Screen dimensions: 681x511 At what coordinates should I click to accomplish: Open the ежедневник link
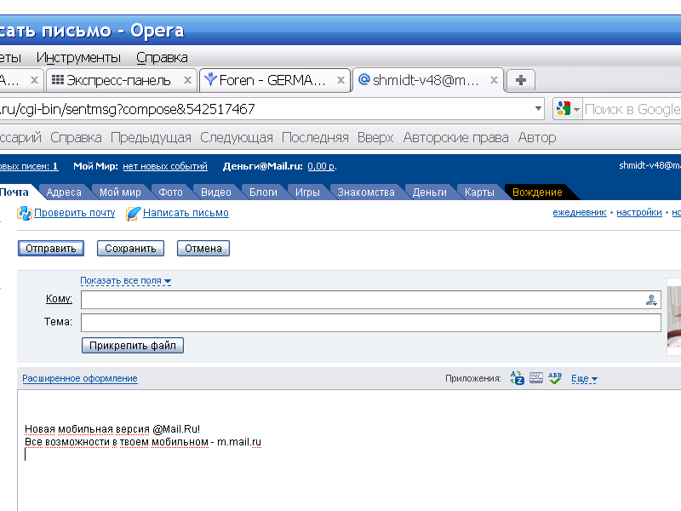pos(580,212)
